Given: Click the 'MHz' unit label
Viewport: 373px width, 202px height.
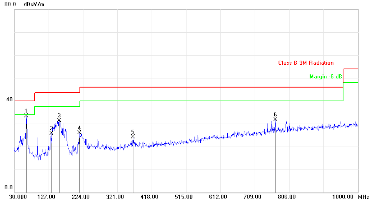Looking at the screenshot, I should pos(364,197).
